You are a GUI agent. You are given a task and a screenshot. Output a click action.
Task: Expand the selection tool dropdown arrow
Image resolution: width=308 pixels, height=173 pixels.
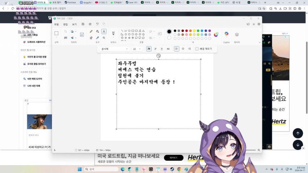click(x=56, y=37)
